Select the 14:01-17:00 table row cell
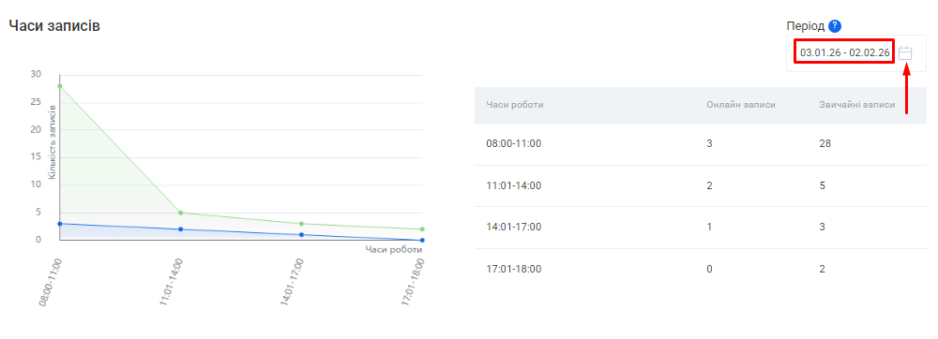The height and width of the screenshot is (339, 938). coord(513,228)
